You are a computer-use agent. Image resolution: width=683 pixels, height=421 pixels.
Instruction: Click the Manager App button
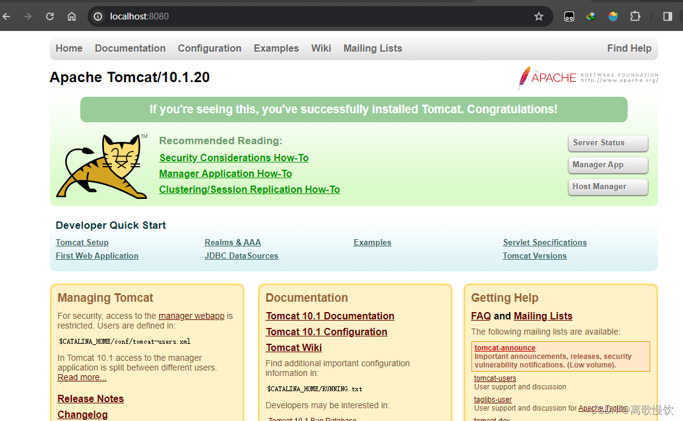608,165
